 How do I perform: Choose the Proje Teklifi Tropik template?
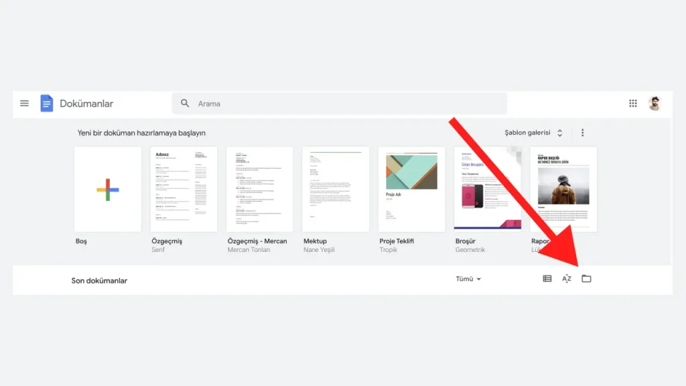tap(412, 189)
